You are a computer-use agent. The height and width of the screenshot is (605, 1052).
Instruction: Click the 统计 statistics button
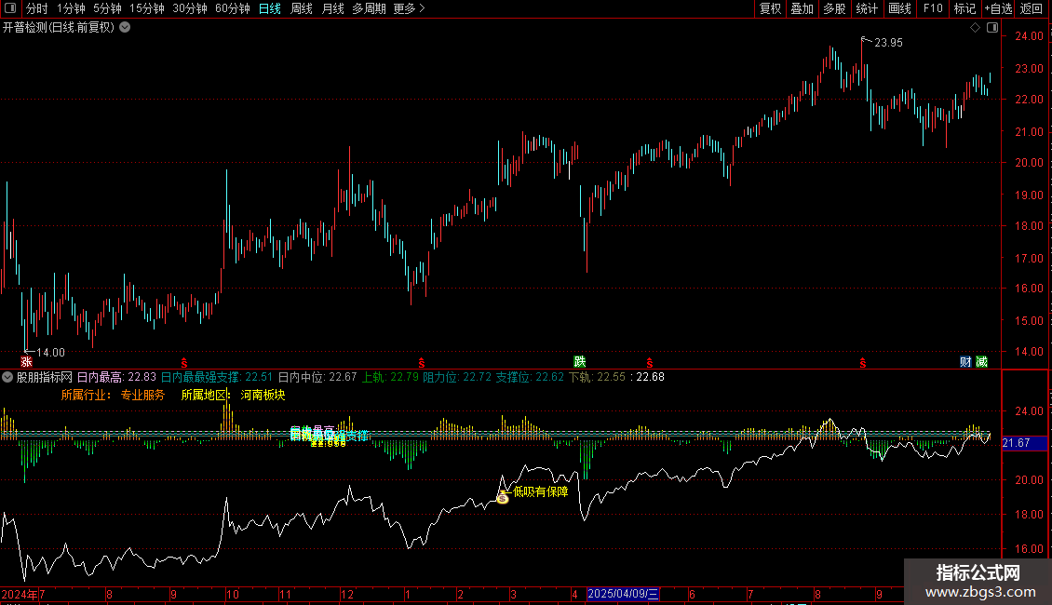[x=866, y=8]
